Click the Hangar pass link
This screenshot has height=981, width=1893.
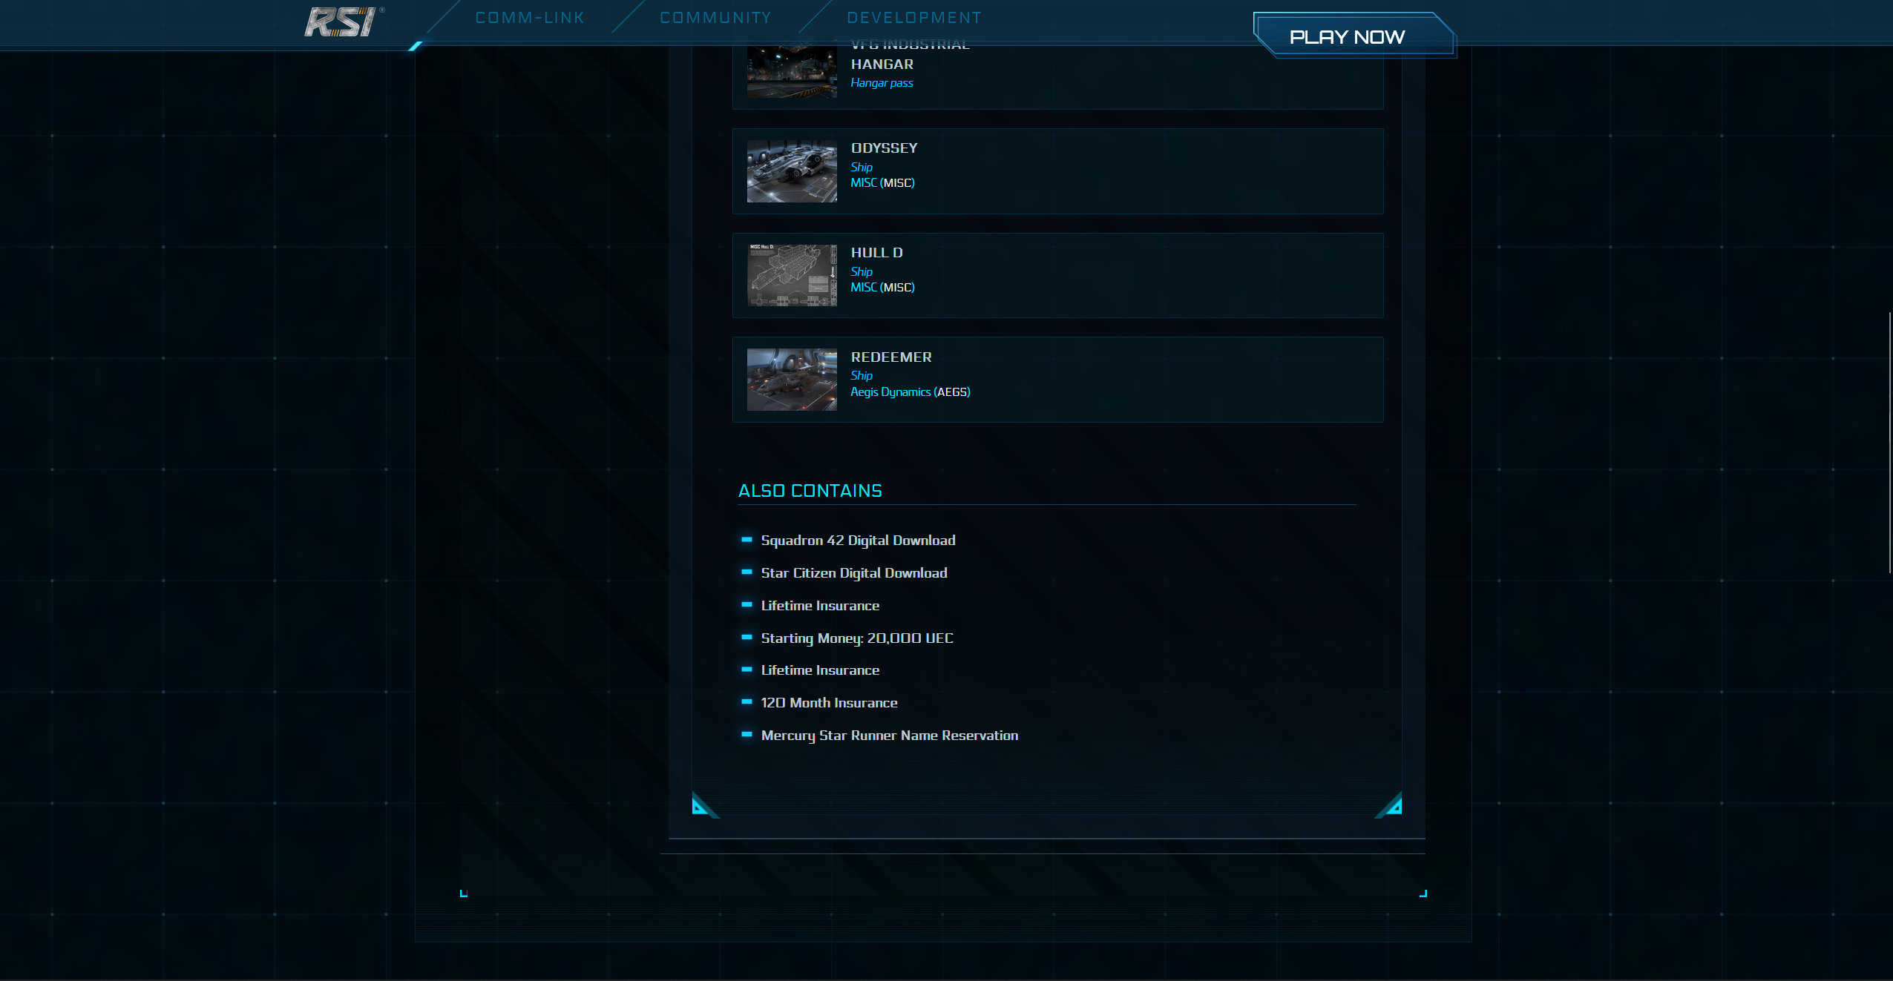pyautogui.click(x=882, y=83)
